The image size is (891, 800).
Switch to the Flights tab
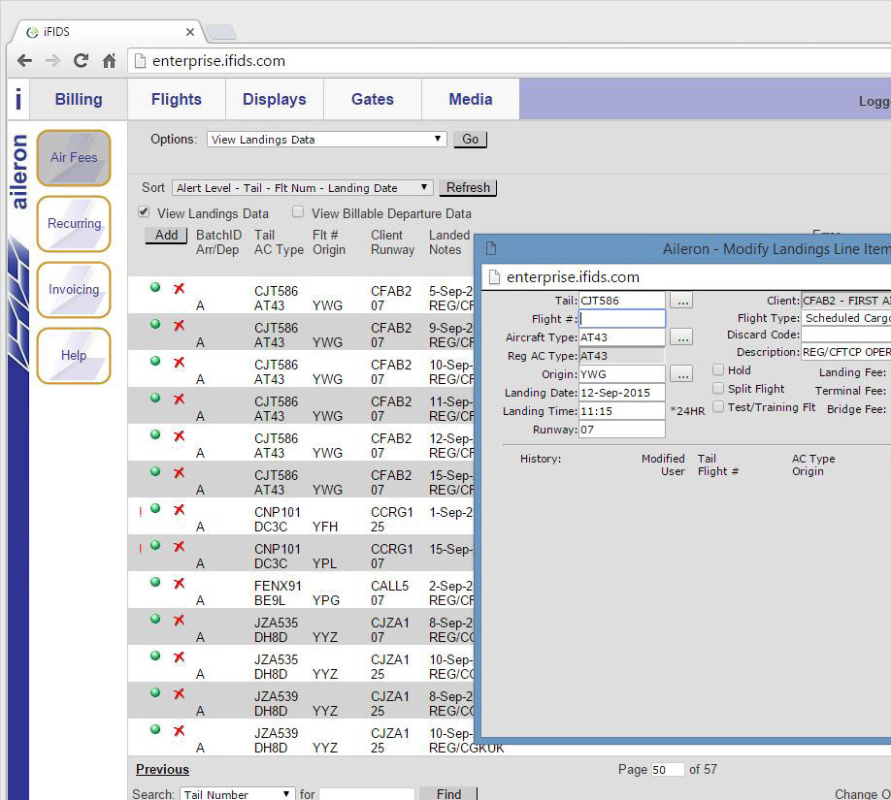point(176,99)
